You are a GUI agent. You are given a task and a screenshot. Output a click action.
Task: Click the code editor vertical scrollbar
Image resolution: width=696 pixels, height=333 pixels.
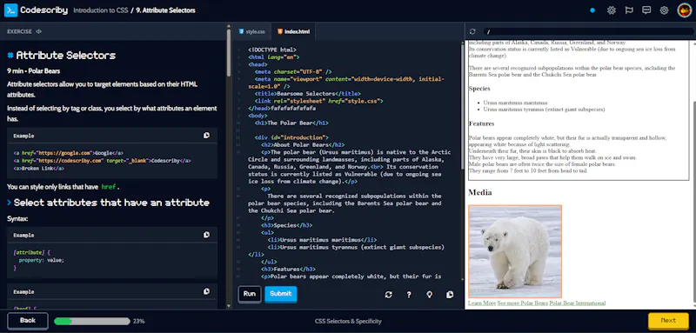(x=462, y=106)
